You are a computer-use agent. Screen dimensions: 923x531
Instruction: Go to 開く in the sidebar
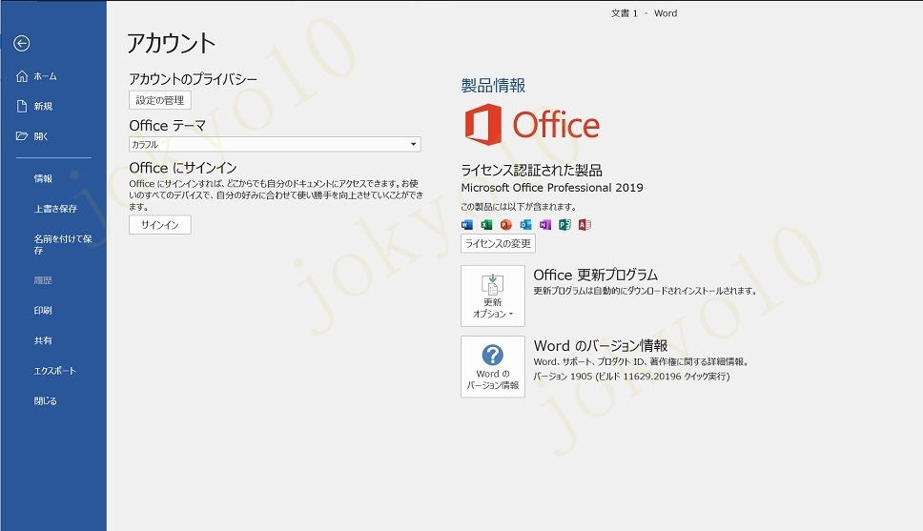coord(41,136)
